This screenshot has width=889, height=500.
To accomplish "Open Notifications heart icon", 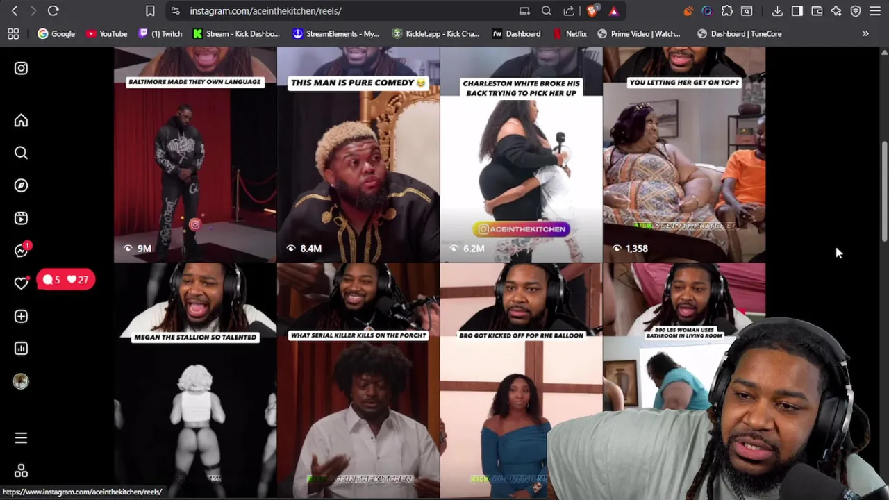I will coord(21,283).
